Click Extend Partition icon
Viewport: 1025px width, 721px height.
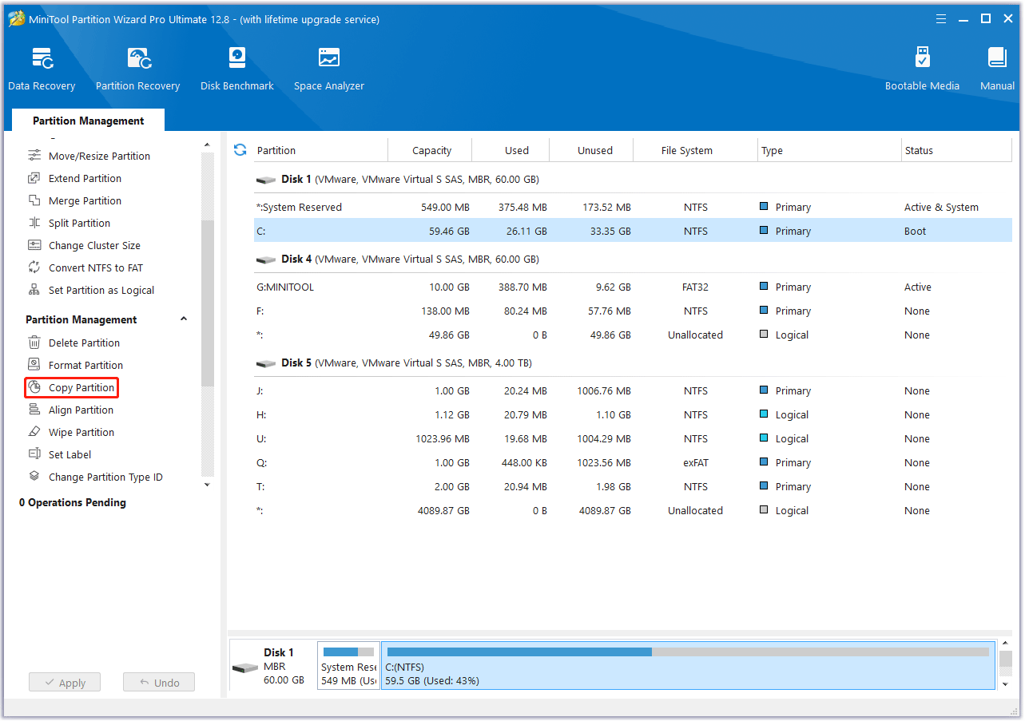point(34,178)
